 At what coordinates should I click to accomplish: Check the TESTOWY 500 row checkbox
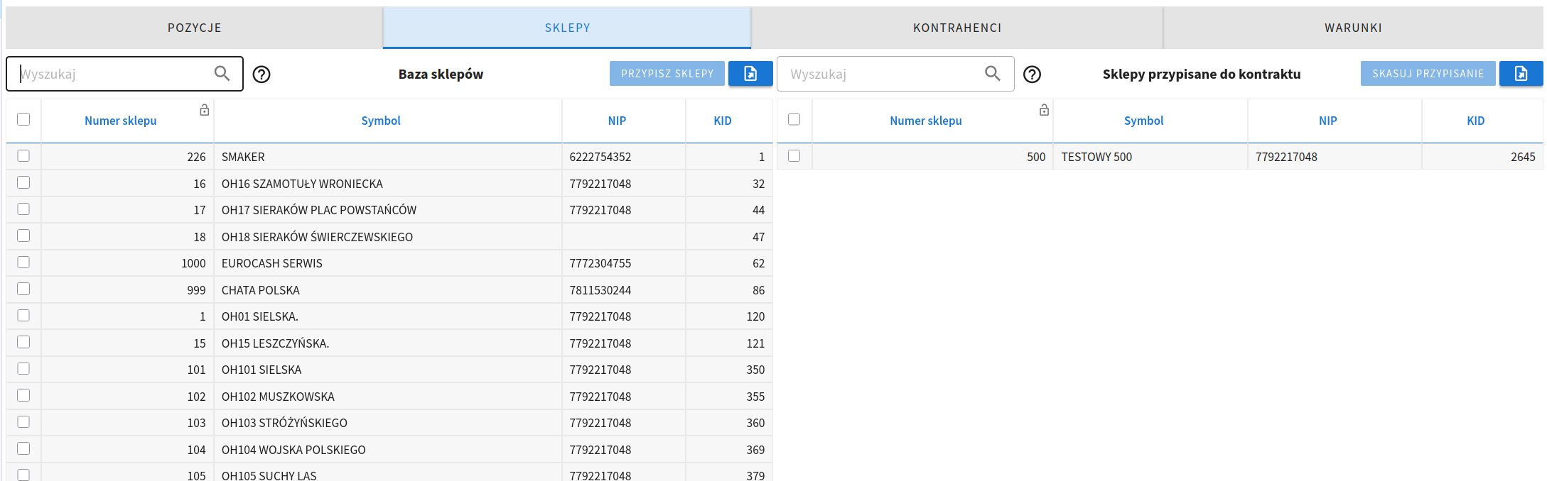(x=794, y=156)
